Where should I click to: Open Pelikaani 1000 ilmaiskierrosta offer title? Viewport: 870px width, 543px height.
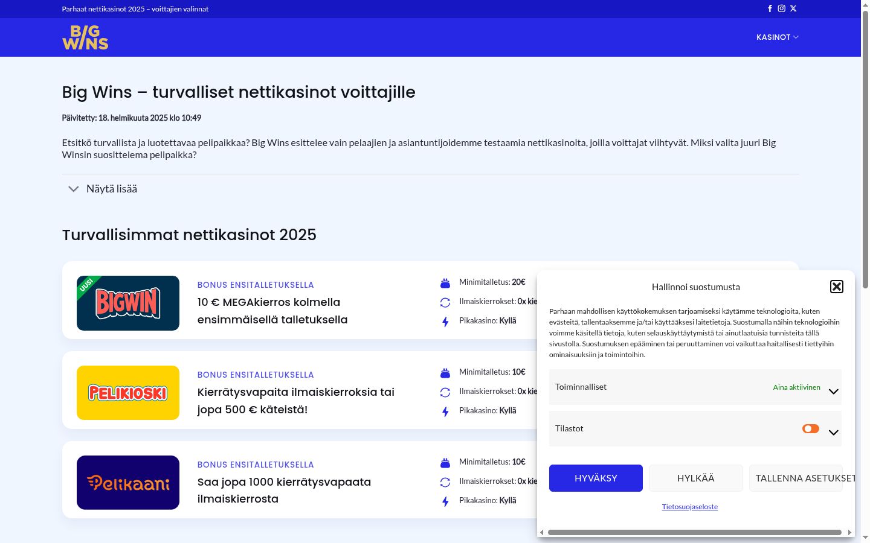pos(285,491)
